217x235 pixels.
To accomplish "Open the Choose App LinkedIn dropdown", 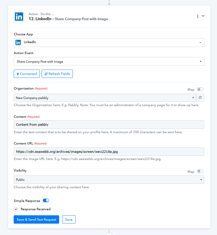I will tap(109, 43).
